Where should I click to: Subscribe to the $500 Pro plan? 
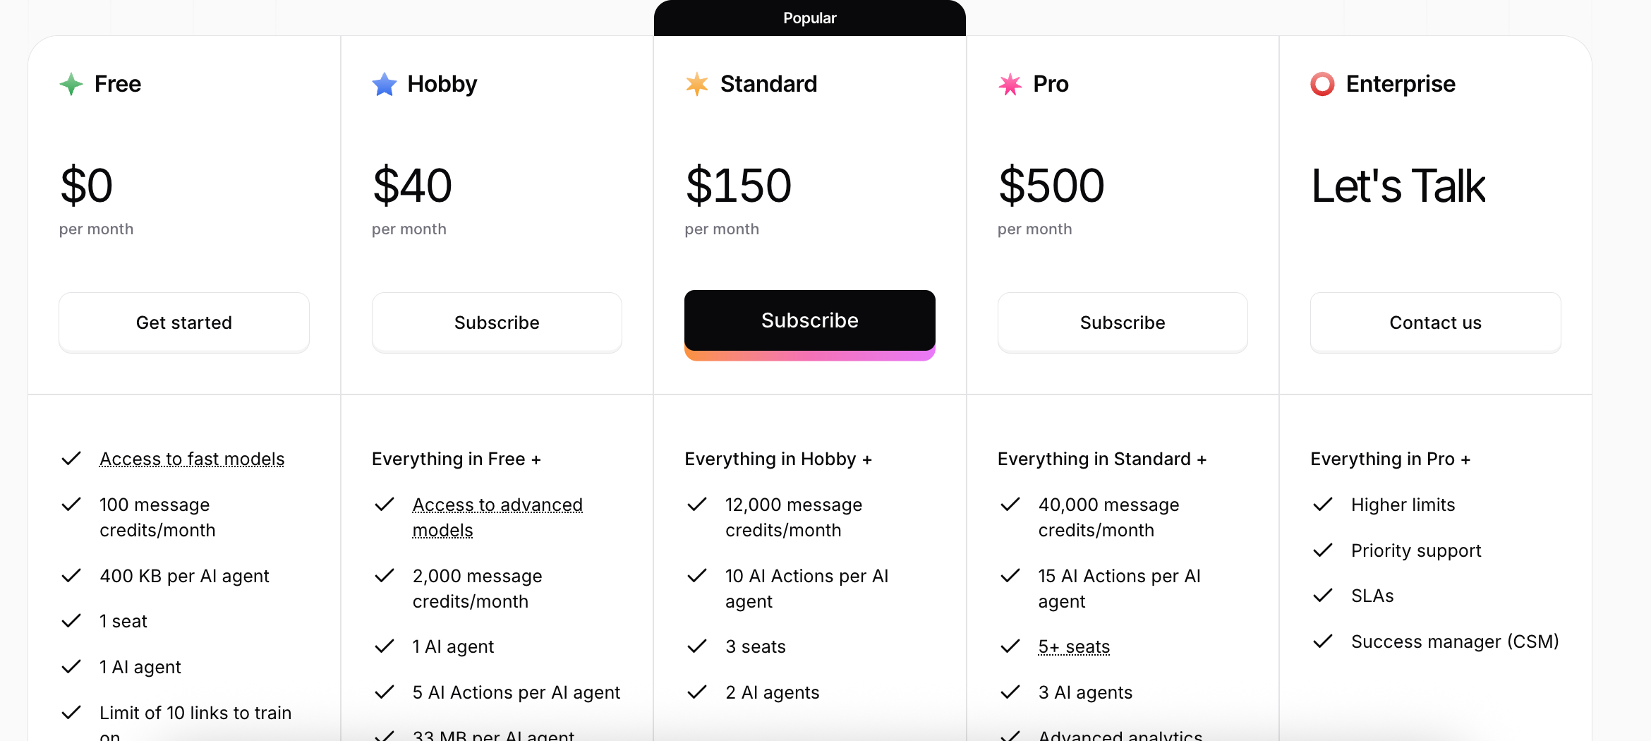point(1123,323)
